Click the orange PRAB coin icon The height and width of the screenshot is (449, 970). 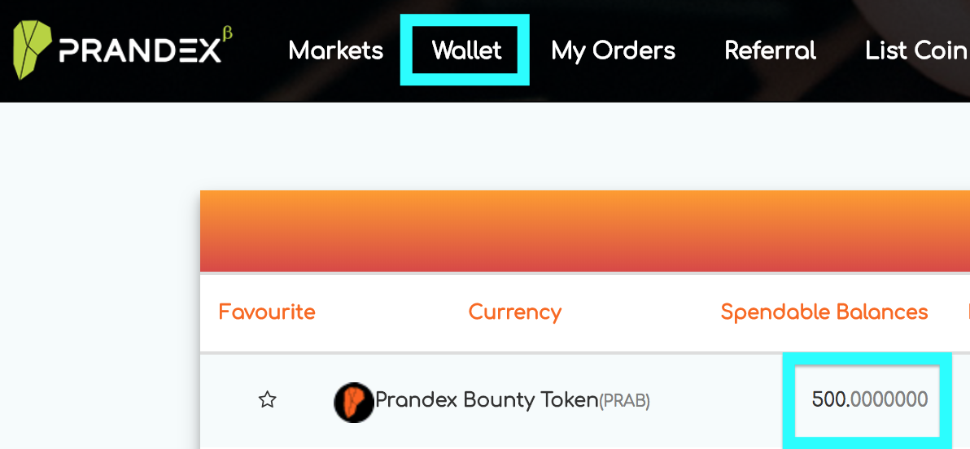click(x=353, y=402)
